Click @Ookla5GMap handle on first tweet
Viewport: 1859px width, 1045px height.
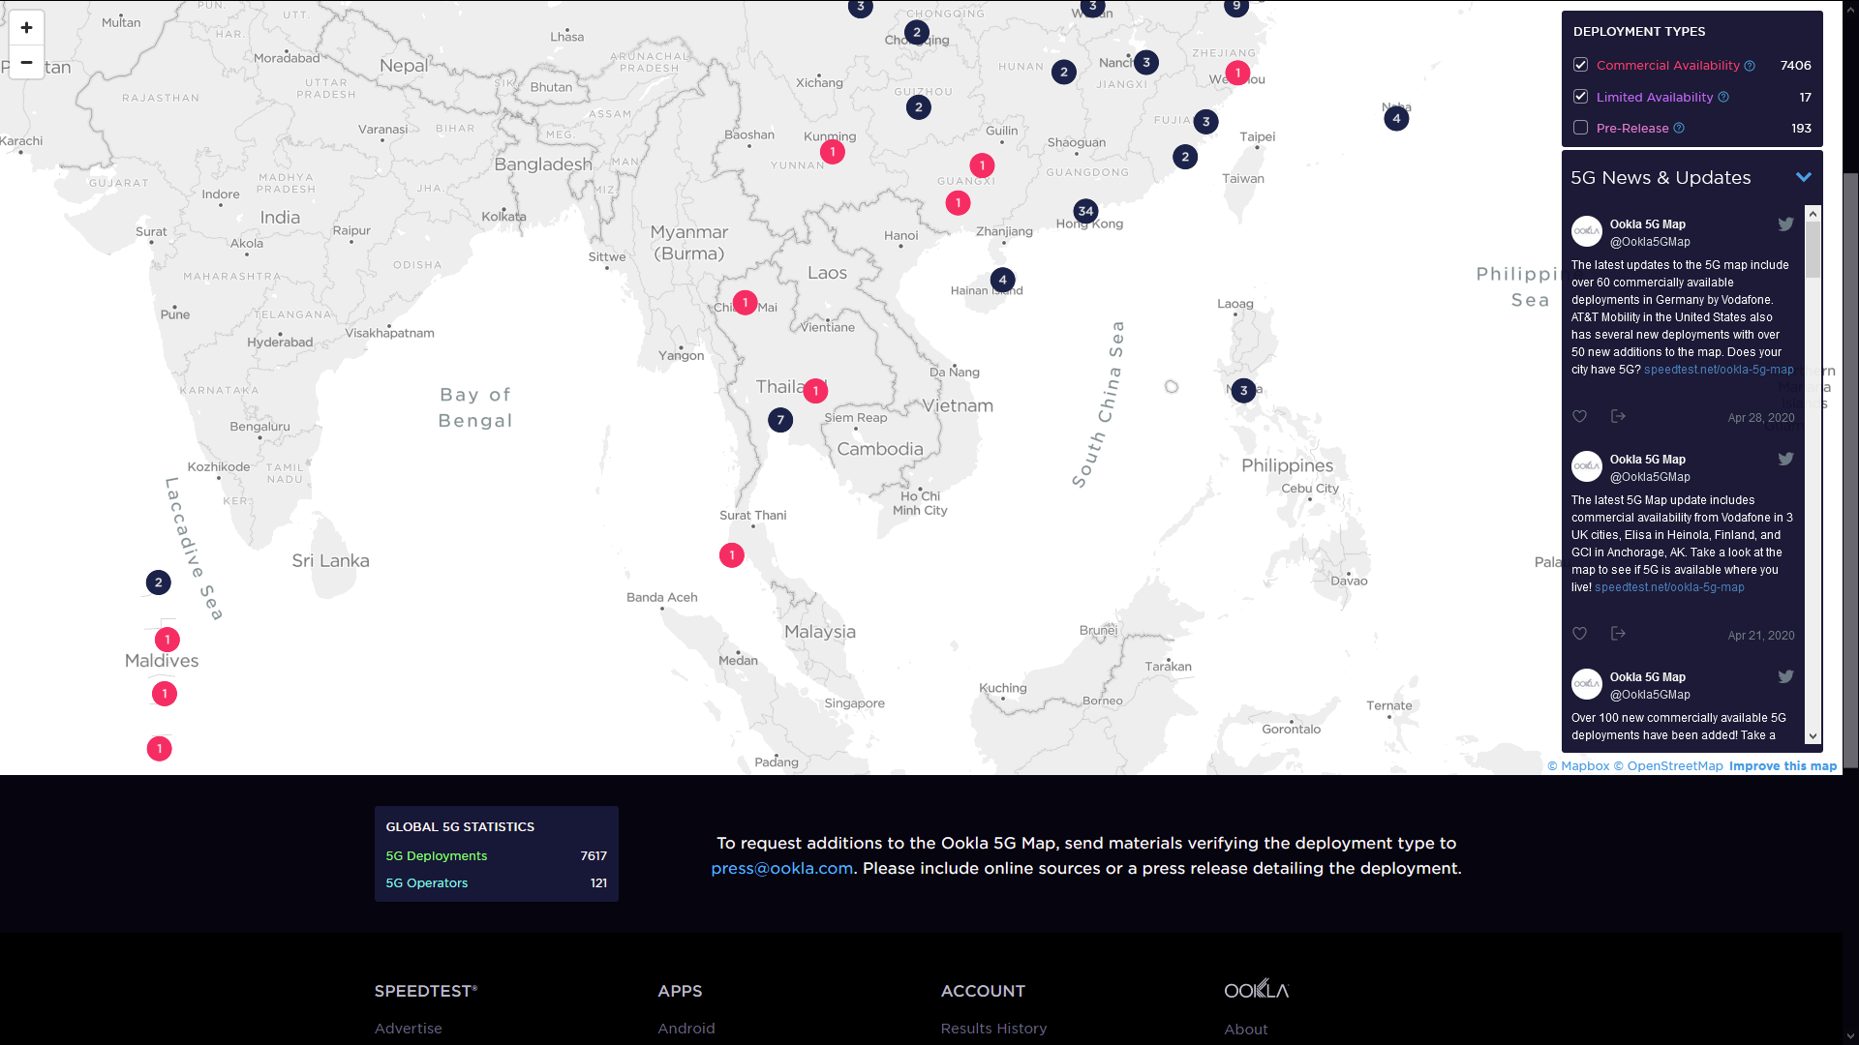1650,242
